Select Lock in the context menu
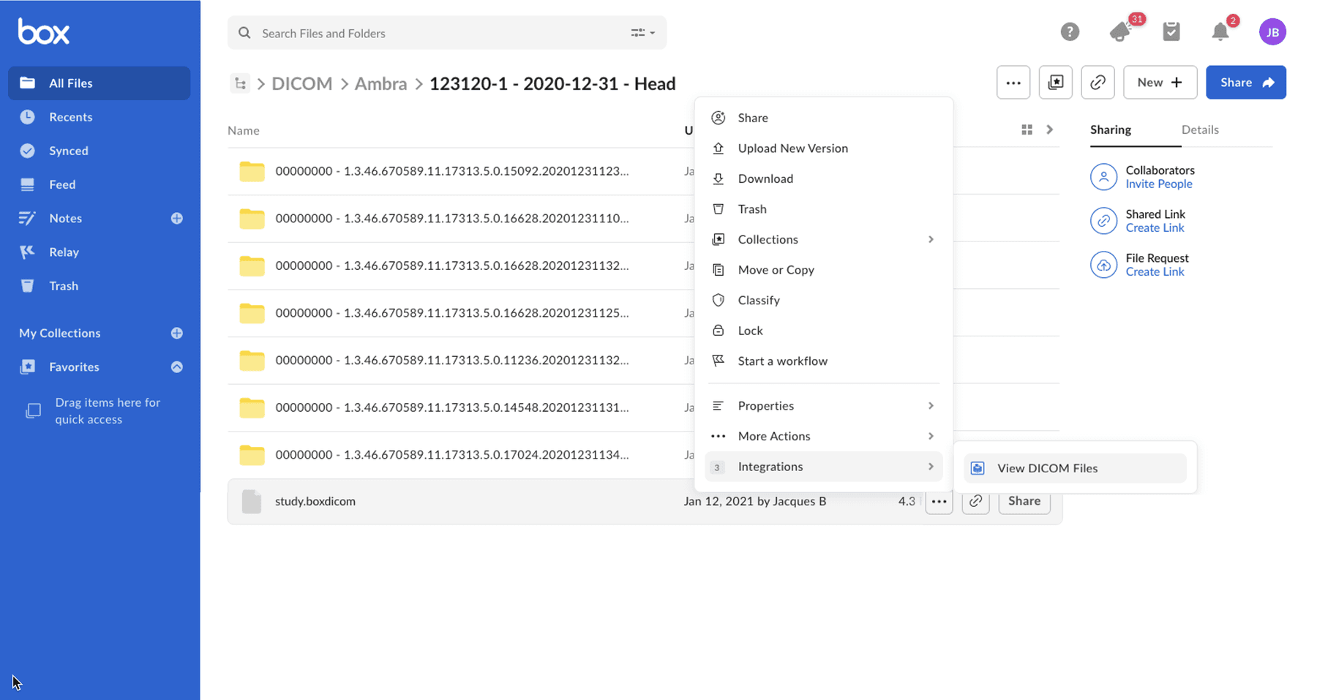The width and height of the screenshot is (1317, 700). [823, 331]
